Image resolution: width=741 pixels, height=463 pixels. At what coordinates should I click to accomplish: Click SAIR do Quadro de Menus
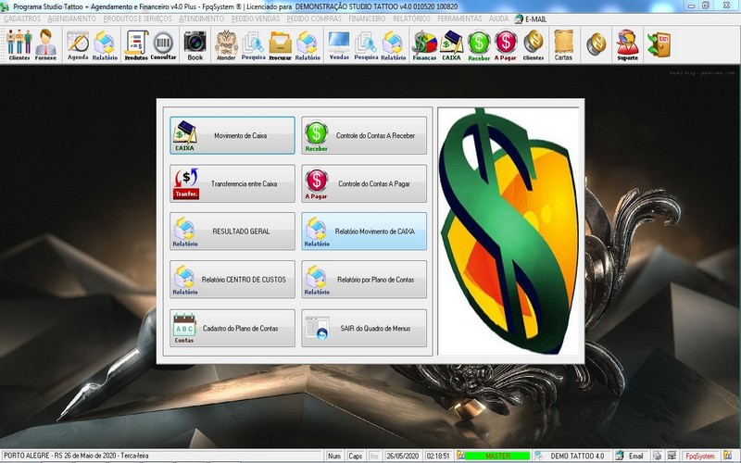pyautogui.click(x=364, y=328)
